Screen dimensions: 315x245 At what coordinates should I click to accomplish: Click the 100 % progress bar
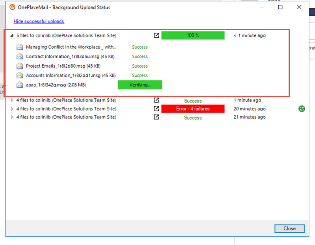coord(193,35)
